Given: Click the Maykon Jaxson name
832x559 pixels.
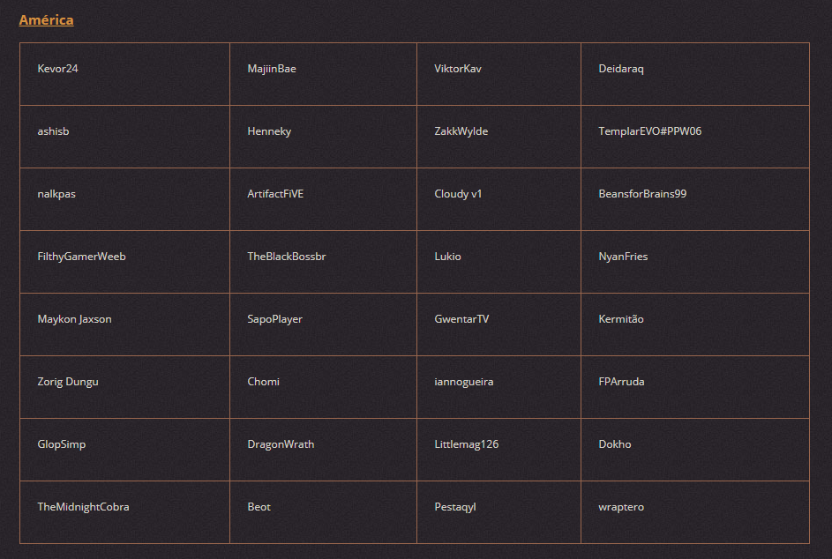Looking at the screenshot, I should pyautogui.click(x=74, y=319).
